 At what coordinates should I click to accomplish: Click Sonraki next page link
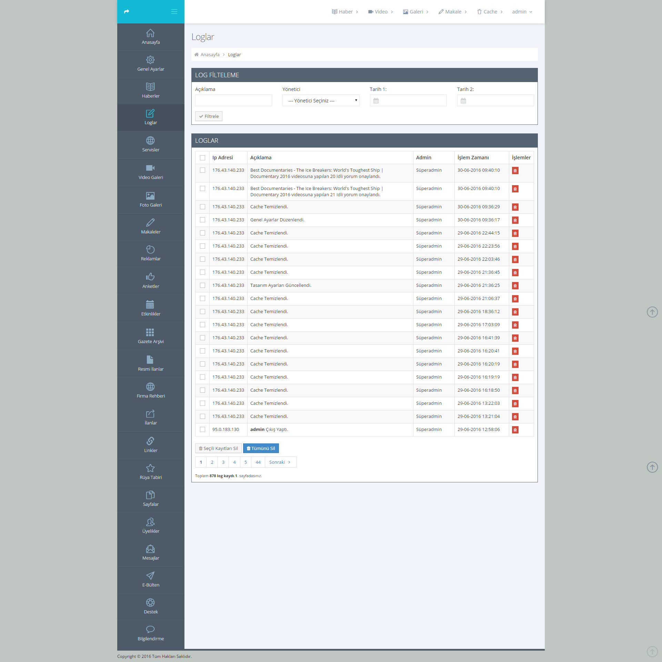(x=280, y=462)
